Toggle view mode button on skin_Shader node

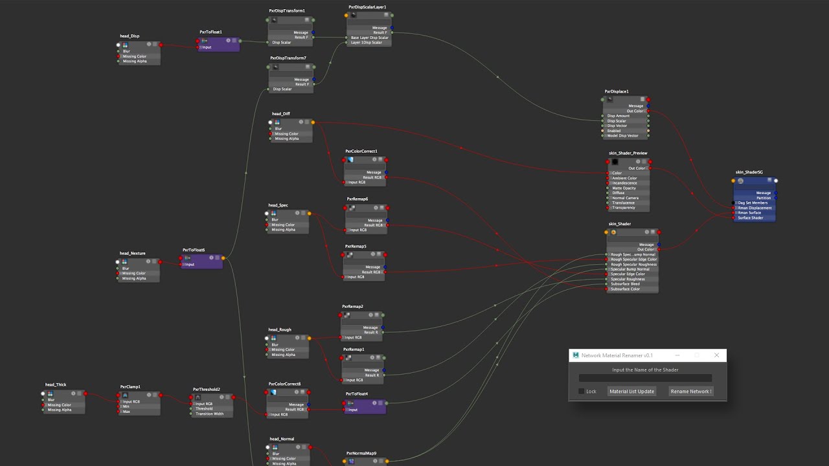653,232
